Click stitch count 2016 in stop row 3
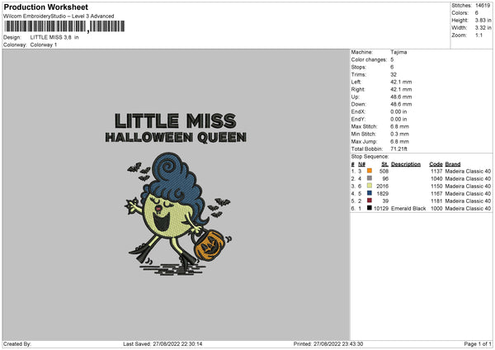This screenshot has height=350, width=495. (382, 186)
